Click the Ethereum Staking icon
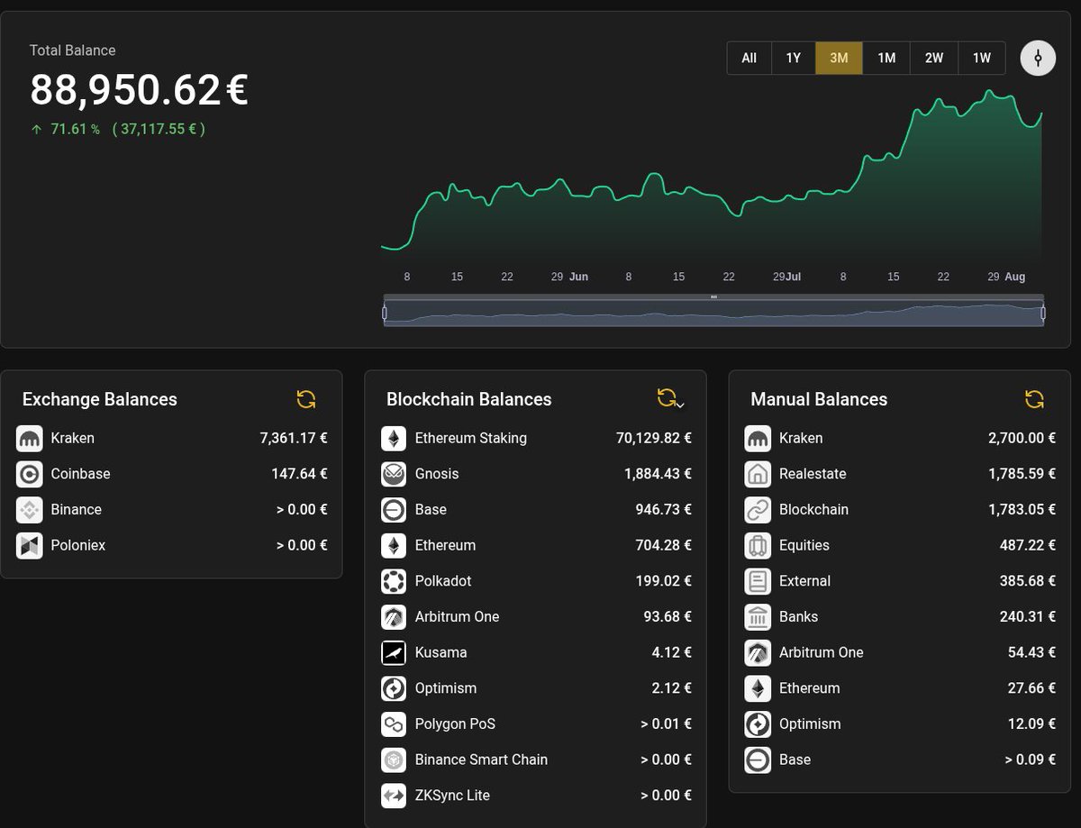 click(x=393, y=438)
